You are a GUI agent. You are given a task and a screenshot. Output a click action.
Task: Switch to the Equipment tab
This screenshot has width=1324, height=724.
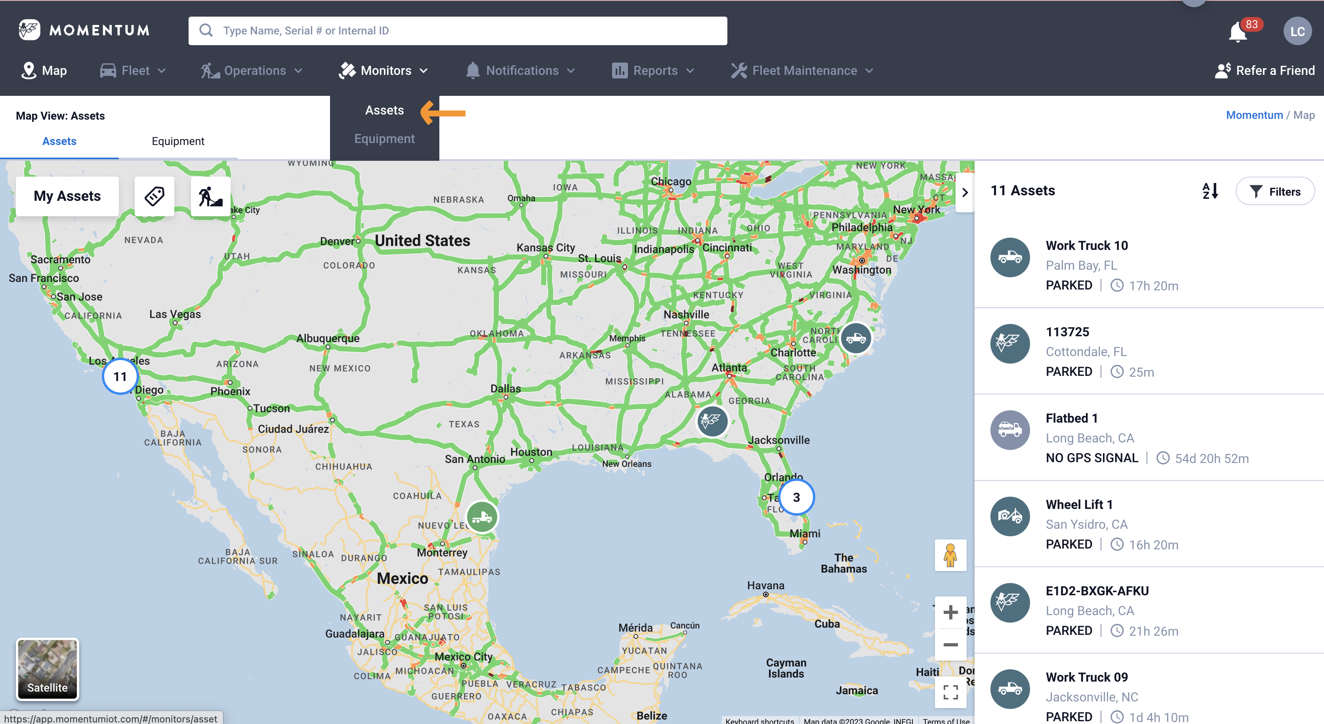tap(178, 141)
